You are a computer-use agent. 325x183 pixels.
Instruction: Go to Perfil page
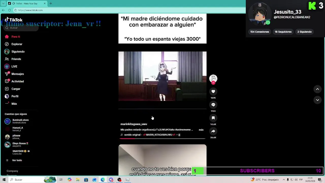[x=11, y=96]
